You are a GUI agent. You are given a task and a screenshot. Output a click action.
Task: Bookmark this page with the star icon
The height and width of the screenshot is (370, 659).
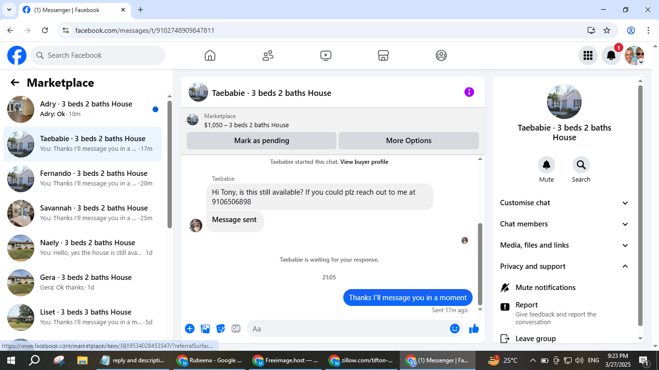607,30
